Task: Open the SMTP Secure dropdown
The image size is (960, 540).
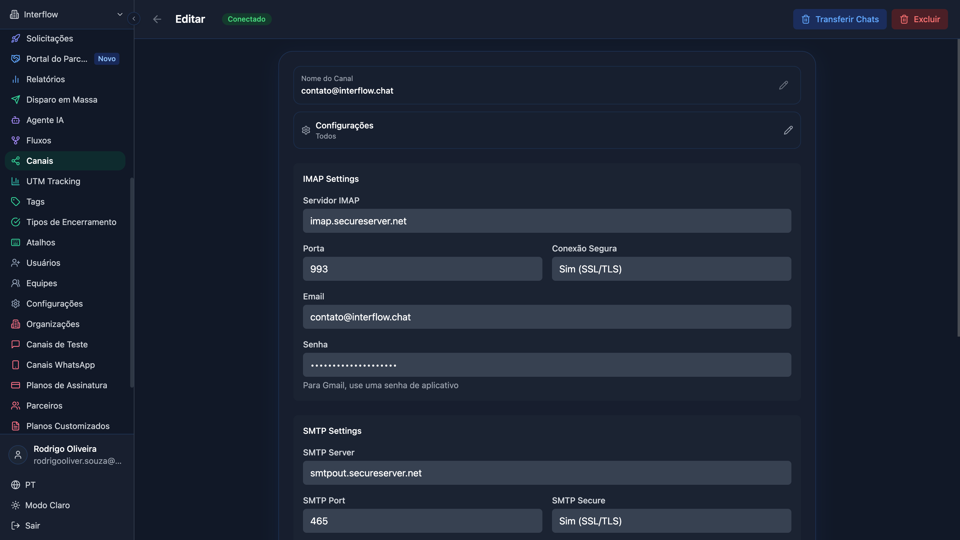Action: point(671,520)
